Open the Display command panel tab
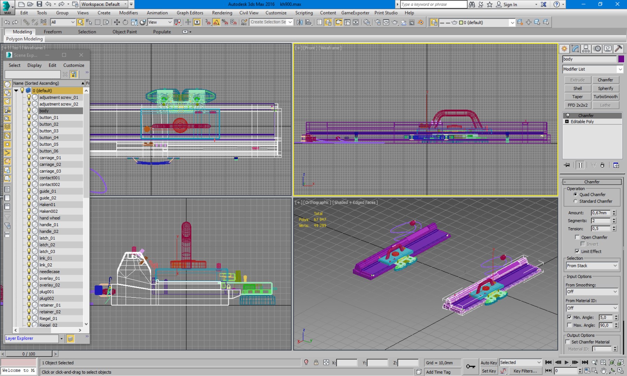This screenshot has width=627, height=376. (608, 49)
